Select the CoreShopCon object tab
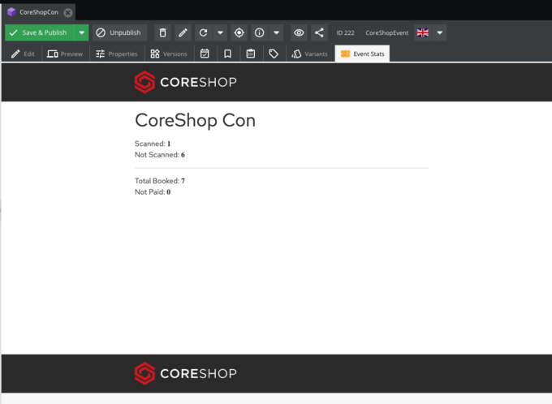The width and height of the screenshot is (552, 404). [39, 12]
